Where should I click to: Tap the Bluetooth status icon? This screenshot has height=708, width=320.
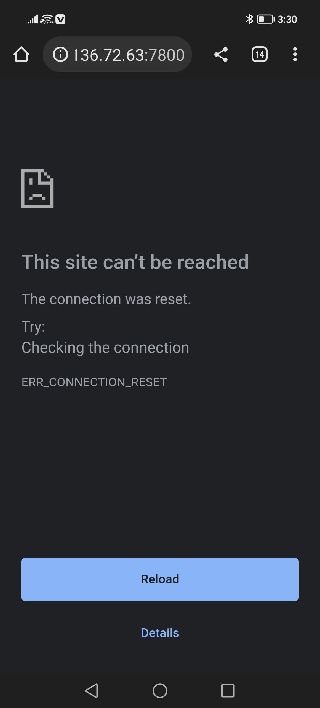[x=250, y=19]
